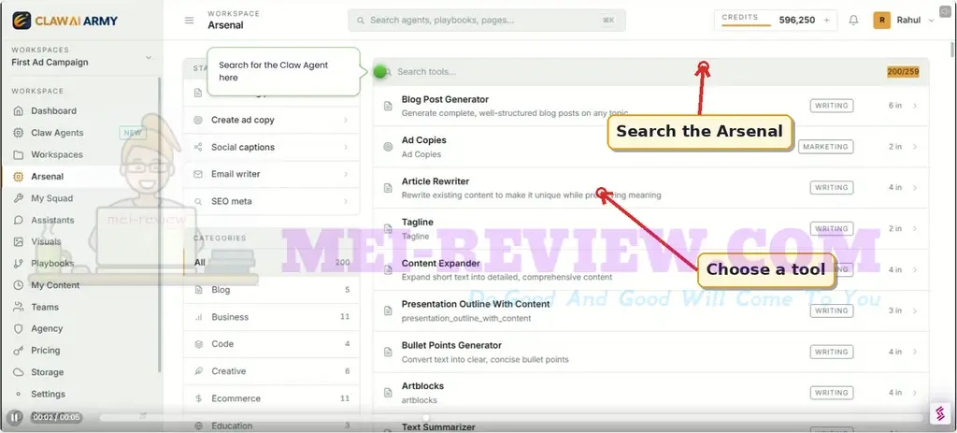The image size is (957, 433).
Task: Click the layers icon beside Code
Action: tap(198, 344)
